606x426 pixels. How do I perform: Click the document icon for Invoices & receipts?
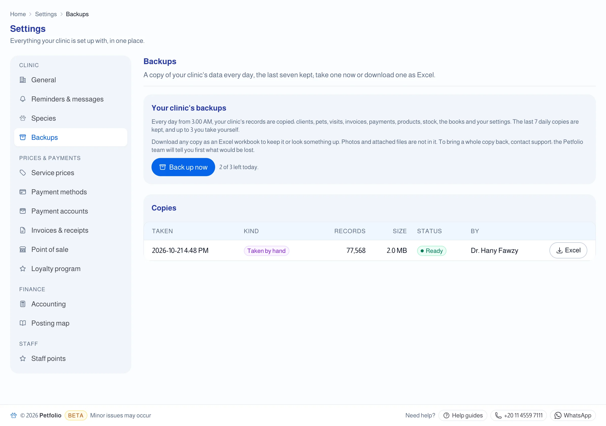[x=23, y=230]
